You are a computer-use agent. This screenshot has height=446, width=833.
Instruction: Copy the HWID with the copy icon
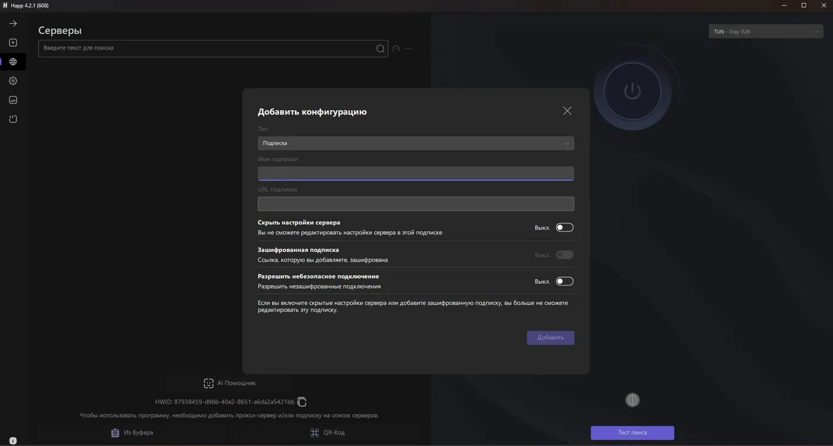[302, 402]
